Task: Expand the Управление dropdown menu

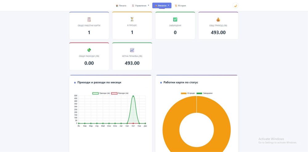Action: [141, 6]
